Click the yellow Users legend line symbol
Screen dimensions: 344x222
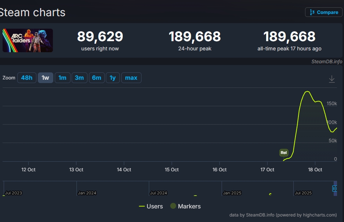(x=142, y=206)
